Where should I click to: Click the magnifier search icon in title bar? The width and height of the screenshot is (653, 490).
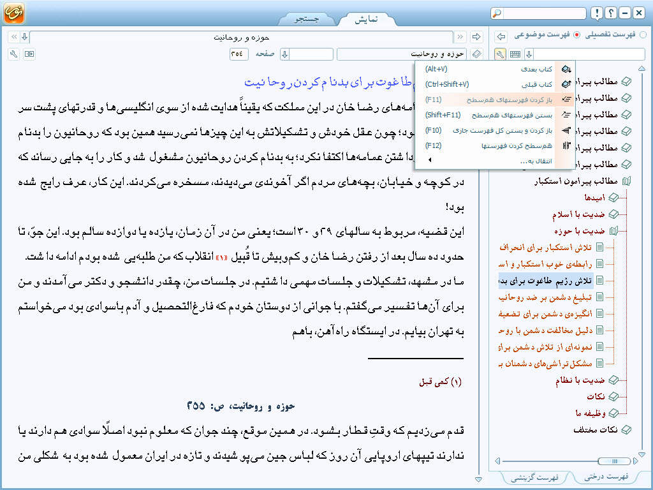(497, 13)
